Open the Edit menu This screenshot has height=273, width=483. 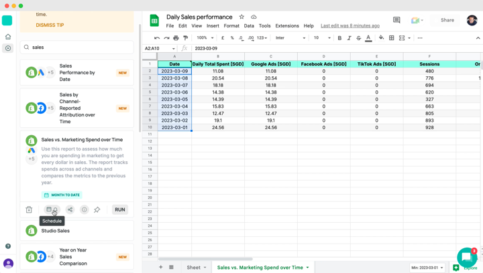coord(182,26)
